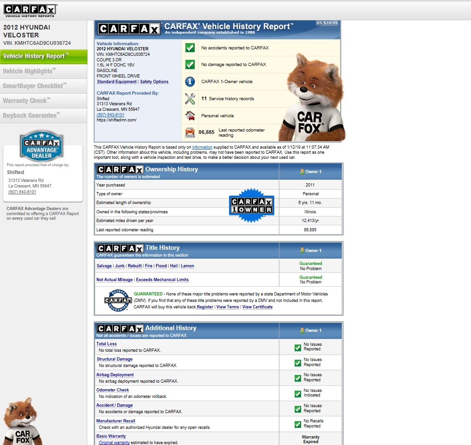Open the Lemon title link
Image resolution: width=471 pixels, height=445 pixels.
tap(187, 266)
